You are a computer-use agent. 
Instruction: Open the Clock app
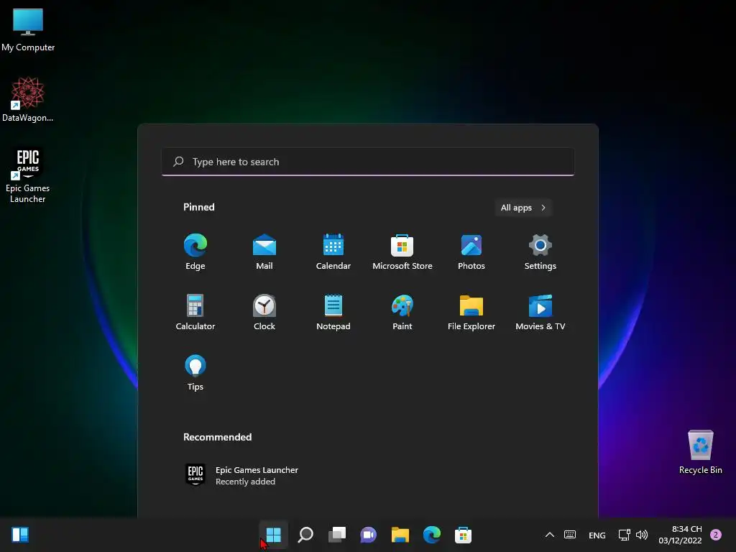[x=264, y=312]
